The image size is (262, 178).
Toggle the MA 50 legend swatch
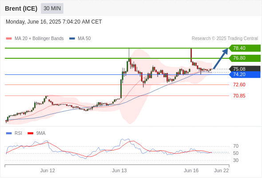[72, 39]
